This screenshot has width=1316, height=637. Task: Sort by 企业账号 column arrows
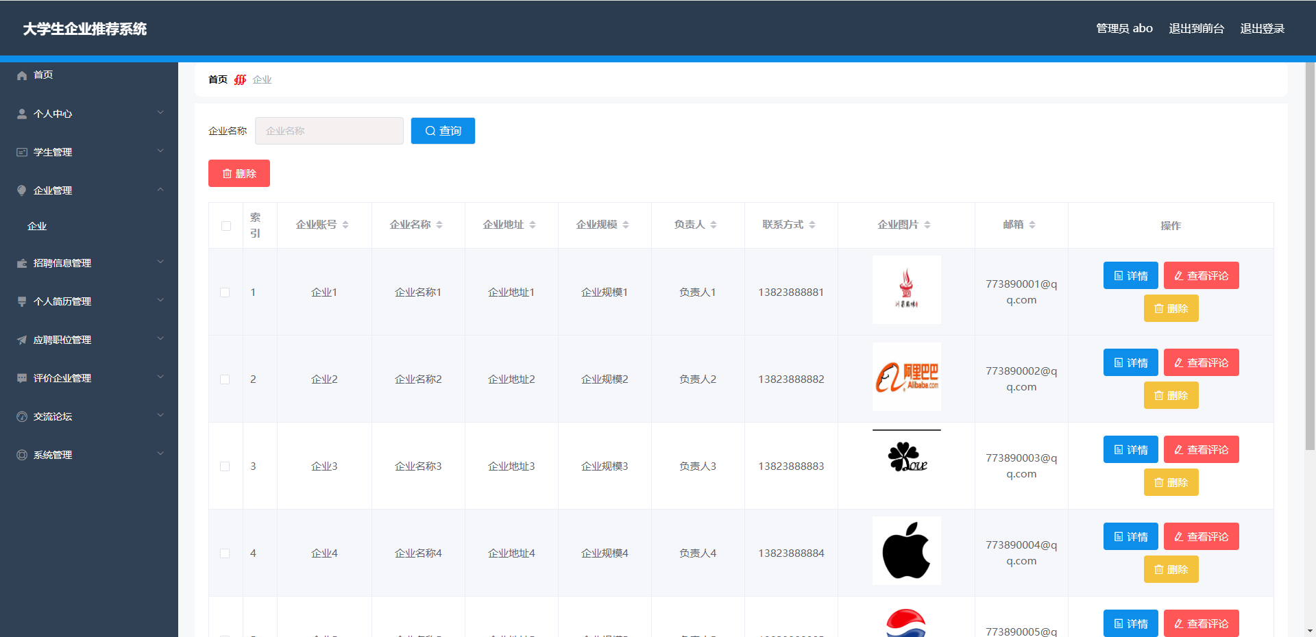345,225
